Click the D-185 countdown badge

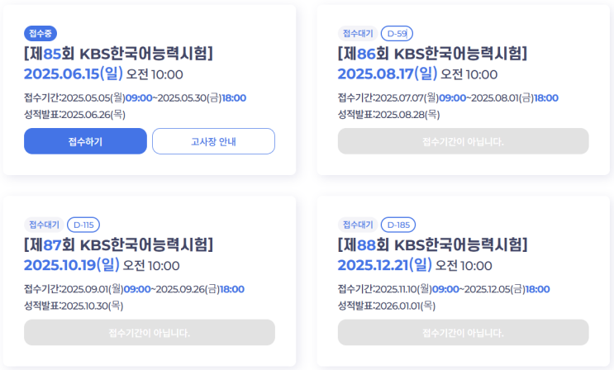[x=397, y=225]
